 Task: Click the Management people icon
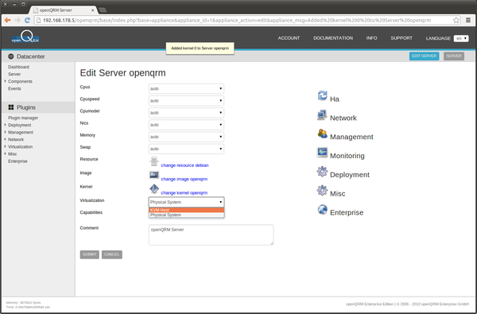tap(322, 134)
